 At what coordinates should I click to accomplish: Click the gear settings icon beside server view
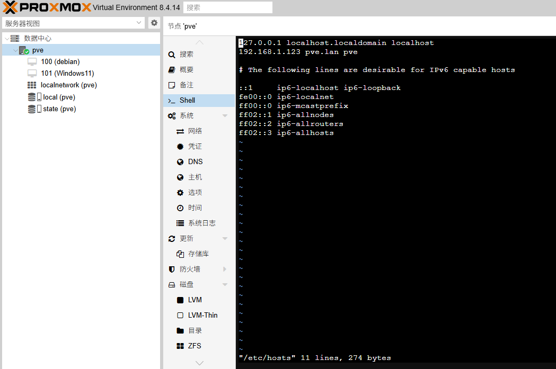click(154, 23)
